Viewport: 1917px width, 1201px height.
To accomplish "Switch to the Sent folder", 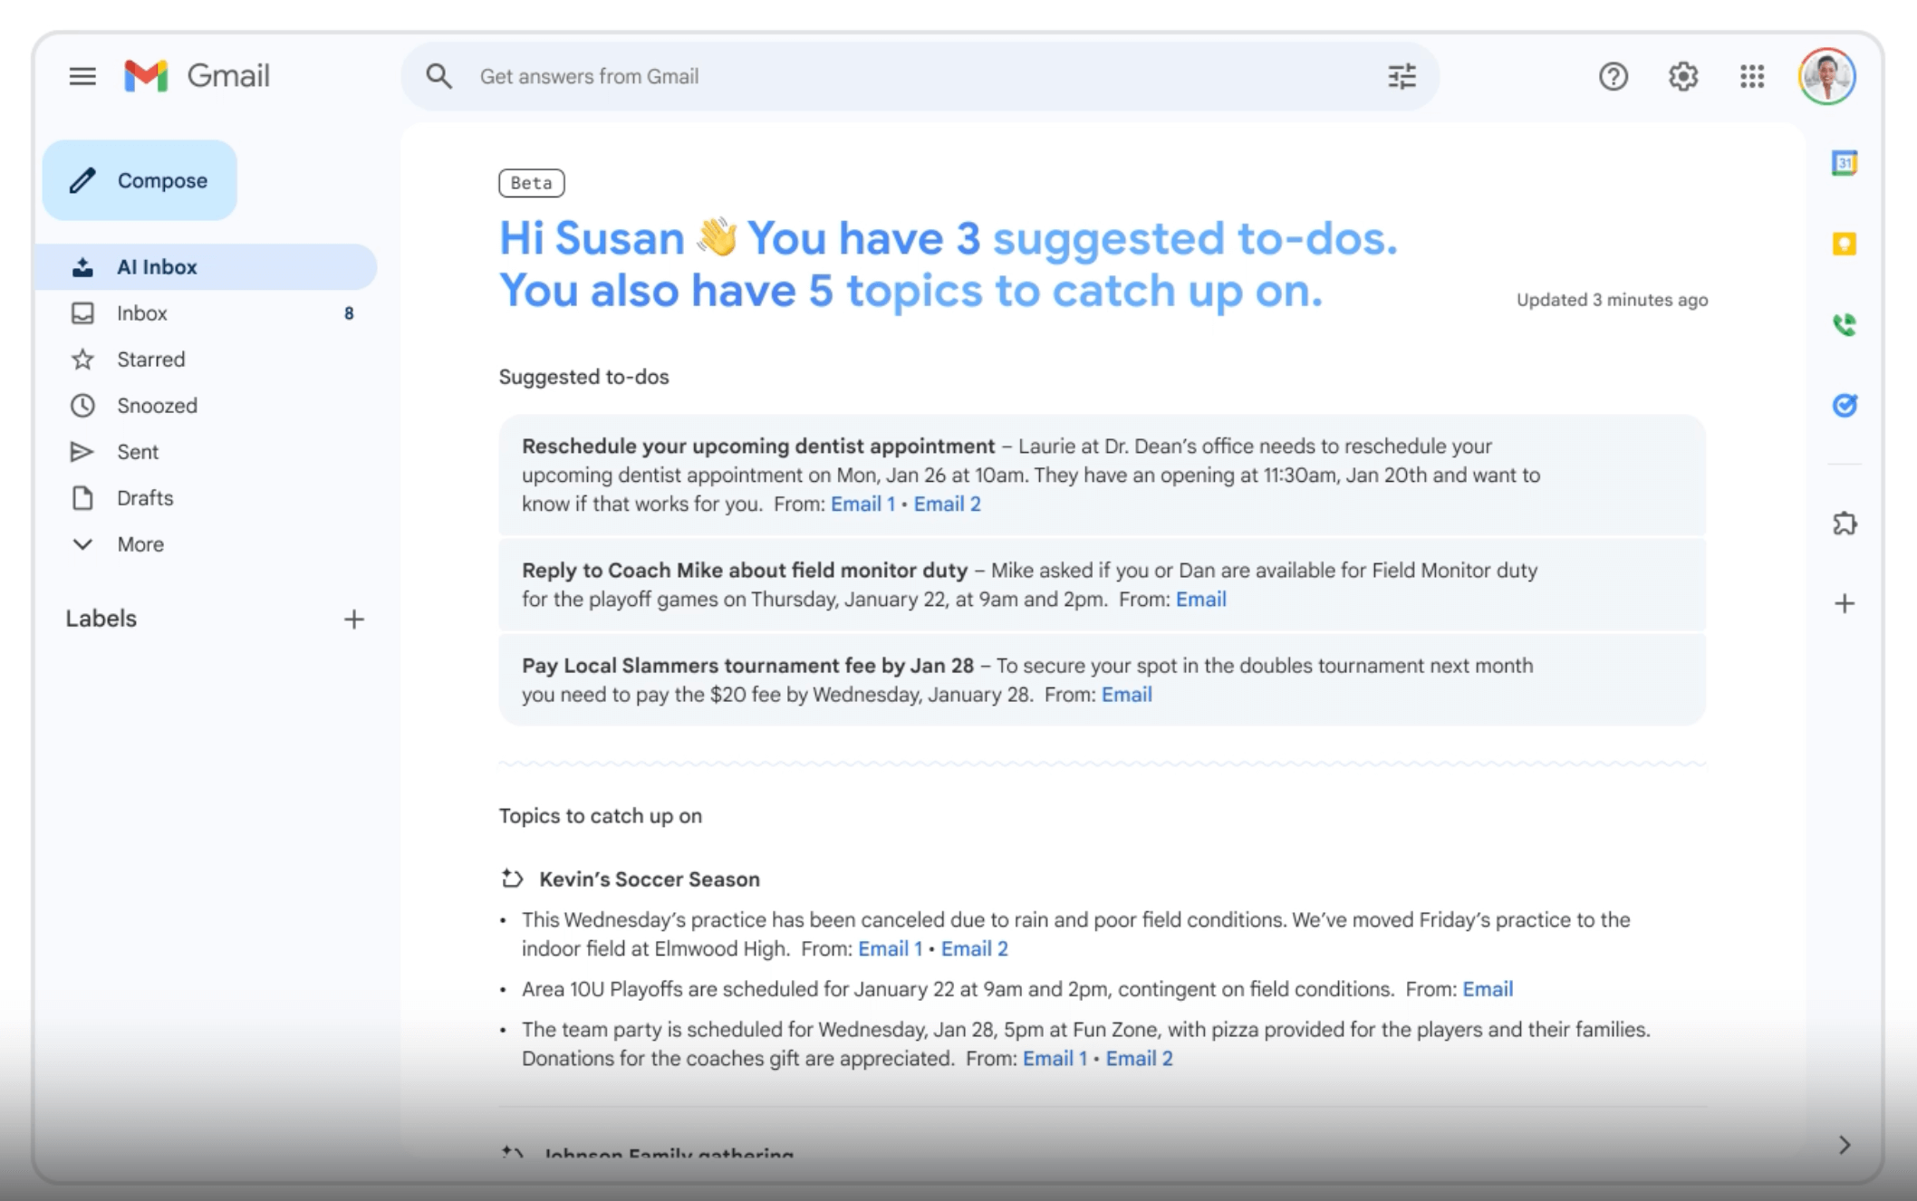I will (x=137, y=451).
